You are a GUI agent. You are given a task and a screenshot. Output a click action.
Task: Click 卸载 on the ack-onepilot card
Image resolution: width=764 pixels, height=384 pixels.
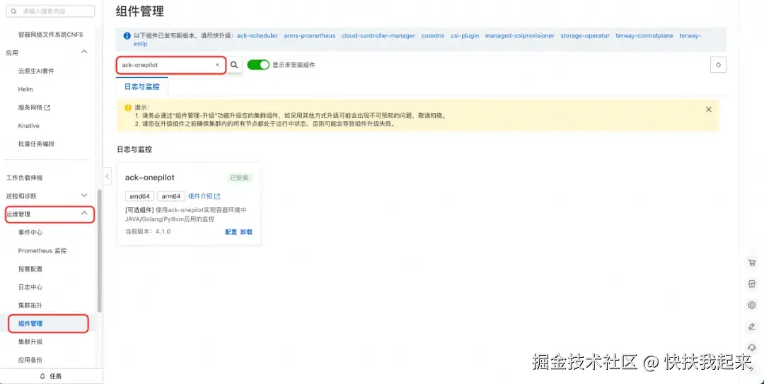247,232
